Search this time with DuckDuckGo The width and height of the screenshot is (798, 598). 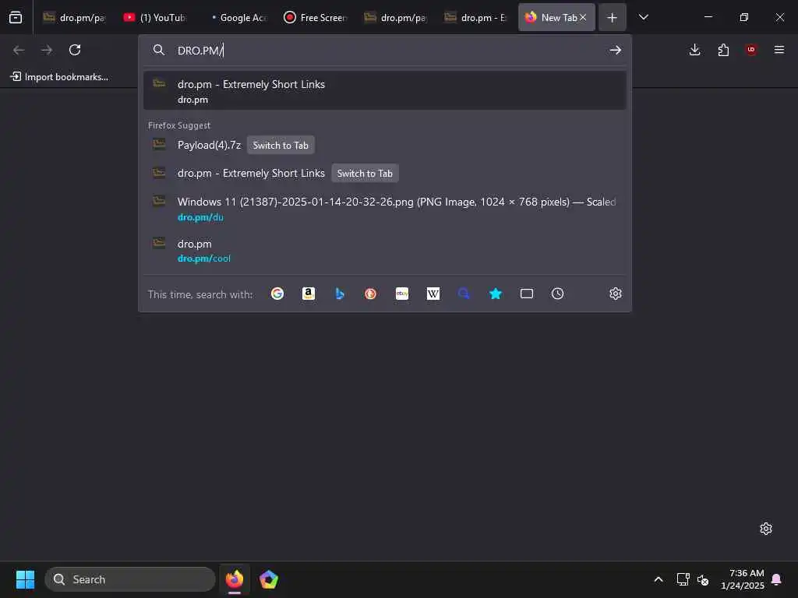(370, 294)
